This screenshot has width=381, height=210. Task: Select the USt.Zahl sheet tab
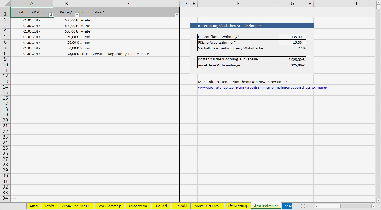[161, 206]
